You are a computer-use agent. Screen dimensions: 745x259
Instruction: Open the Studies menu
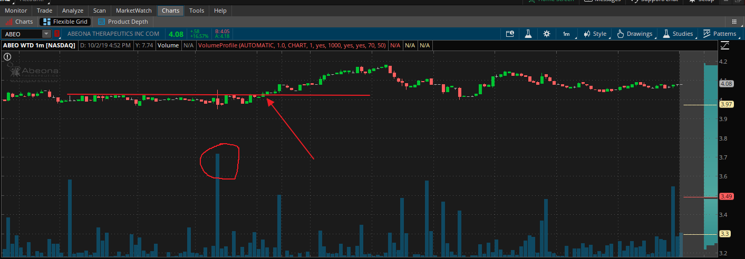pos(678,34)
